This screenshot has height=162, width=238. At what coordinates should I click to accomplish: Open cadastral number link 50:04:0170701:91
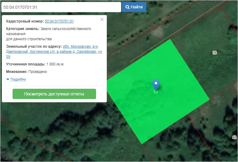pos(59,21)
